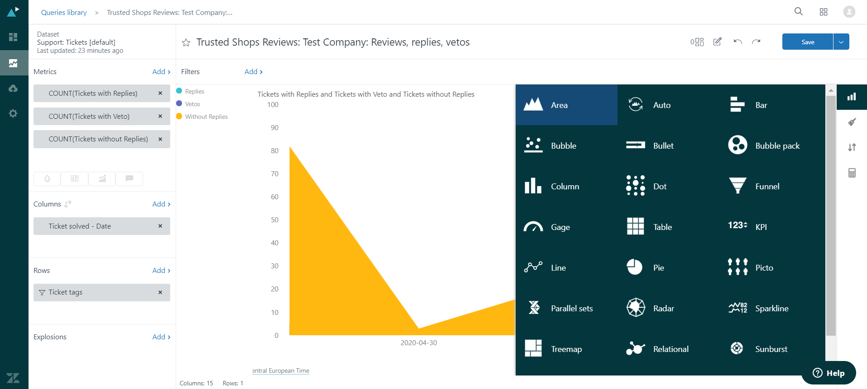Image resolution: width=867 pixels, height=389 pixels.
Task: Open chart configuration paintbrush icon
Action: coord(852,122)
